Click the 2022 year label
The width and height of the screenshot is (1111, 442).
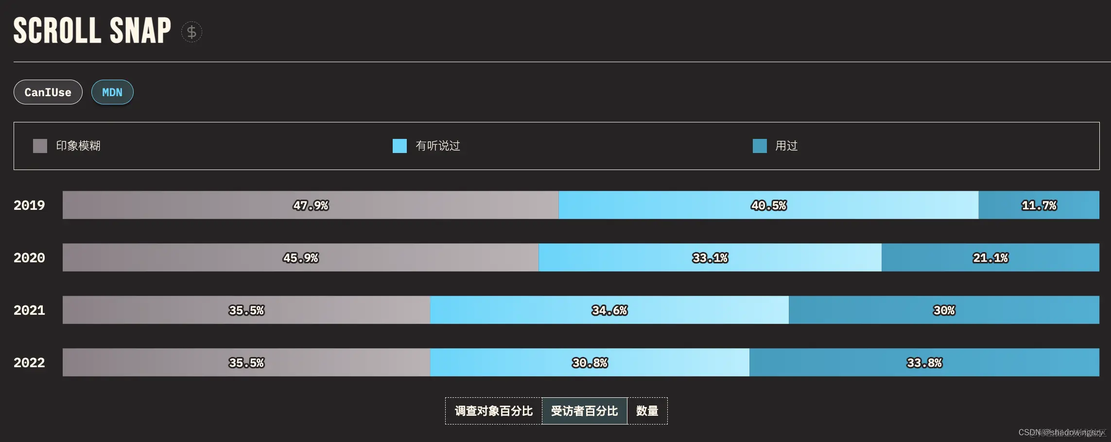tap(29, 362)
